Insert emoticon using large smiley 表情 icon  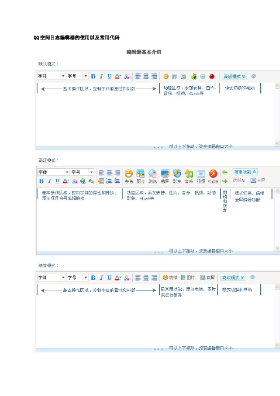(129, 176)
